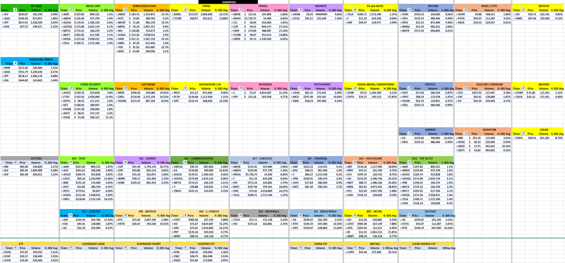Expand the BABA row in CHINA
The width and height of the screenshot is (565, 263).
(x=172, y=15)
